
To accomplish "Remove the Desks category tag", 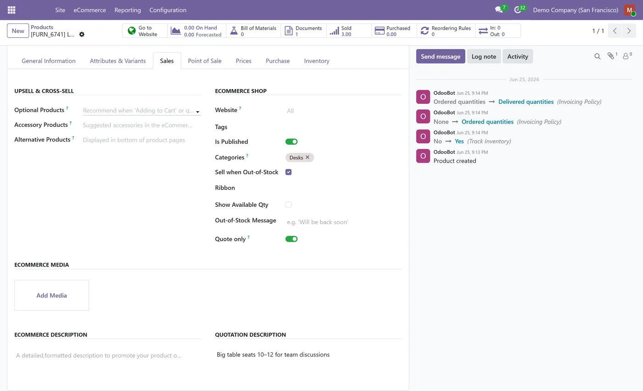I will pyautogui.click(x=308, y=157).
